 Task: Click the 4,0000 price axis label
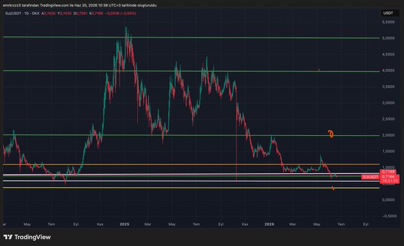point(389,71)
